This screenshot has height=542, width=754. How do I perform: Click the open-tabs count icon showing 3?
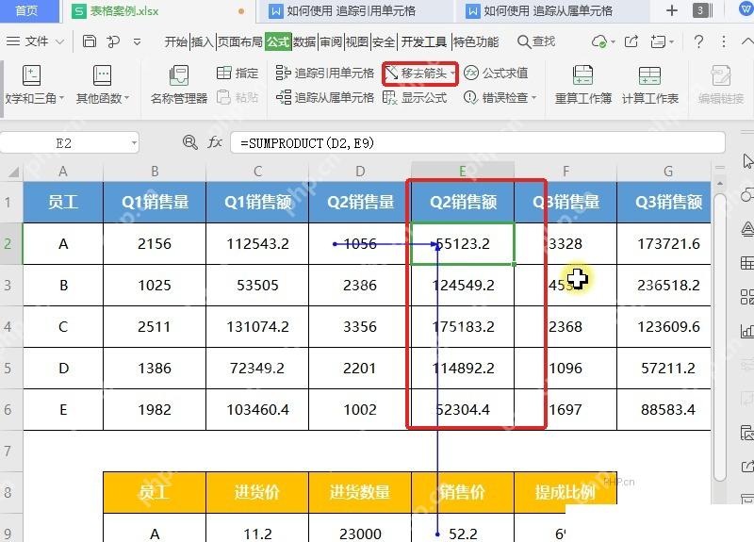click(x=702, y=10)
